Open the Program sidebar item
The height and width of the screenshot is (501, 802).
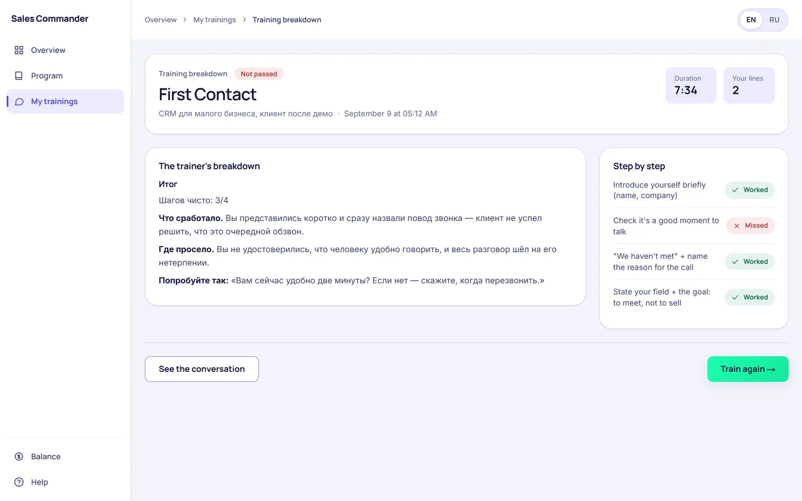pos(65,76)
